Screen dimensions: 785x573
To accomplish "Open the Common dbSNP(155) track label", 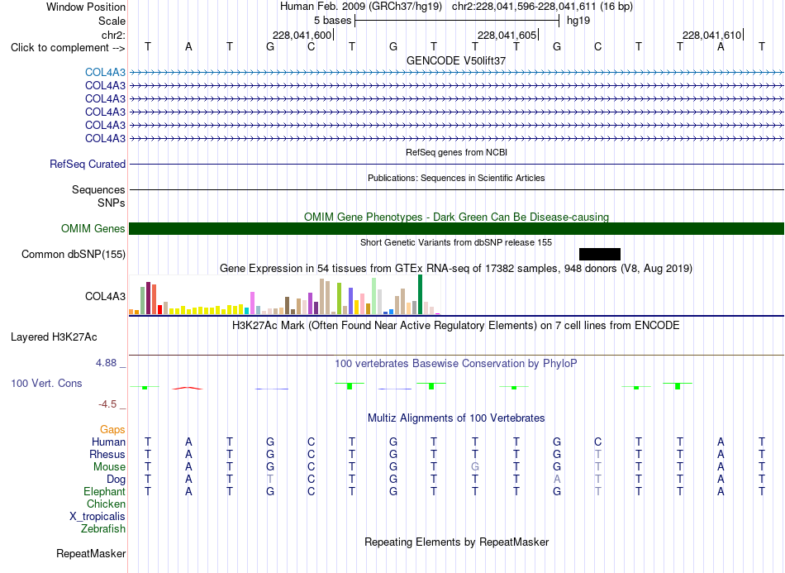I will pos(74,255).
